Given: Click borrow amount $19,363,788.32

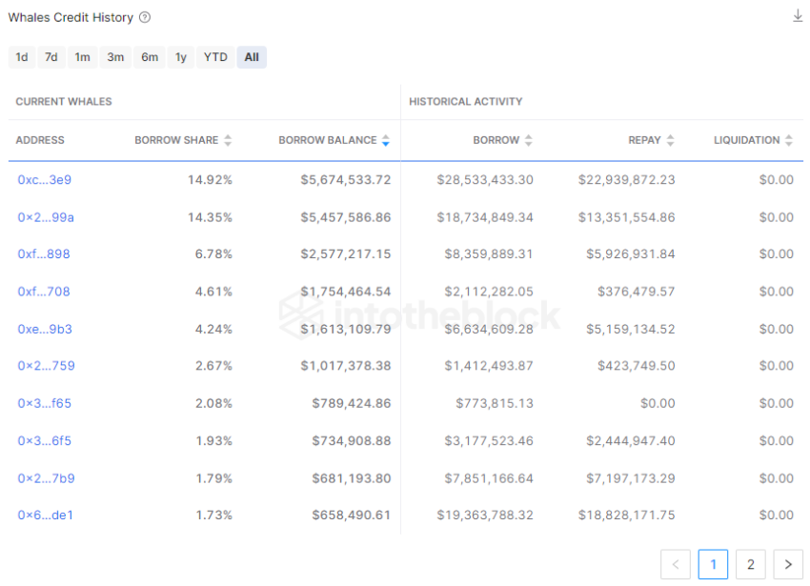Looking at the screenshot, I should pyautogui.click(x=484, y=515).
